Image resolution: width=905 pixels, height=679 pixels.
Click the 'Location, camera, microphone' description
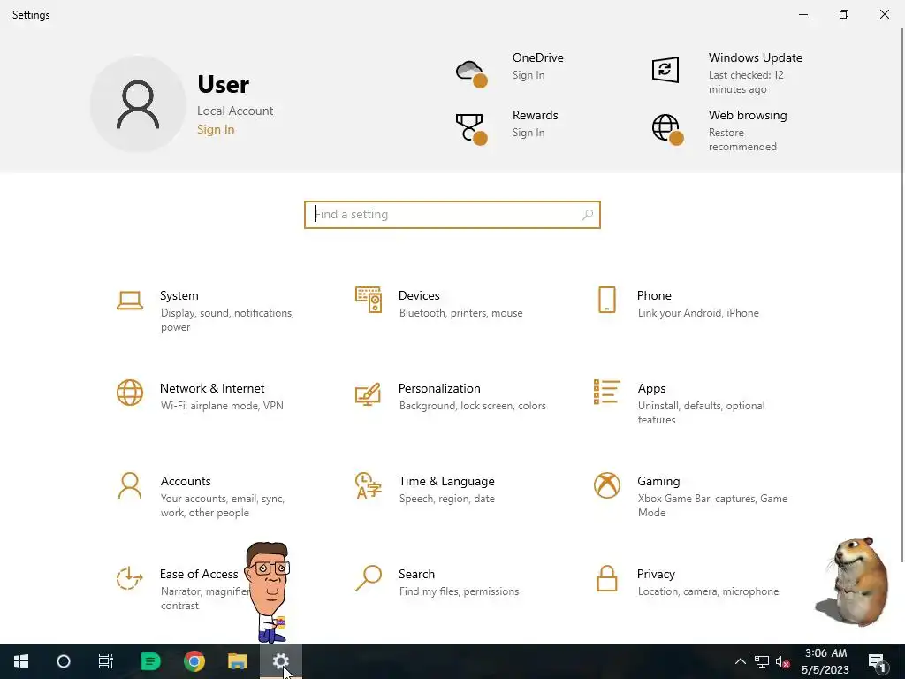pyautogui.click(x=708, y=591)
